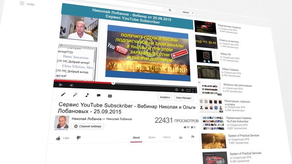The image size is (292, 164).
Task: Click the webcam presenter video inset
Action: pyautogui.click(x=79, y=28)
